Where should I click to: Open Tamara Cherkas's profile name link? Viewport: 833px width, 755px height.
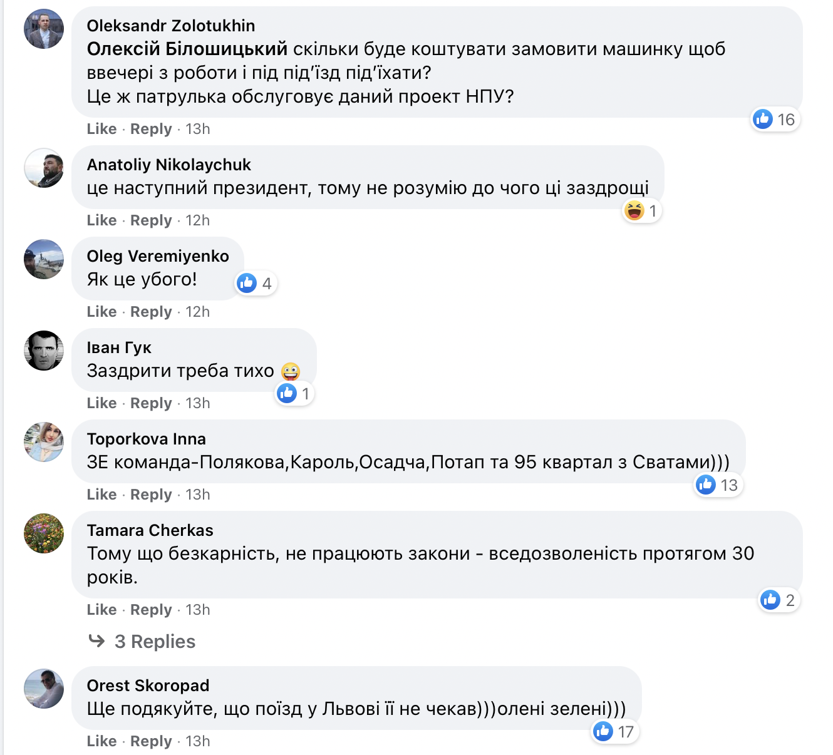[150, 530]
